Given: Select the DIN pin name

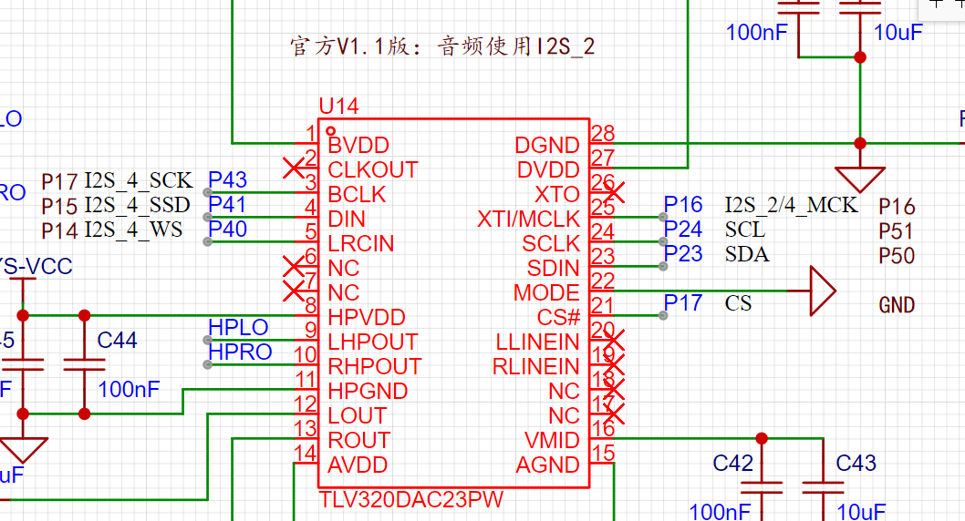Looking at the screenshot, I should tap(347, 219).
